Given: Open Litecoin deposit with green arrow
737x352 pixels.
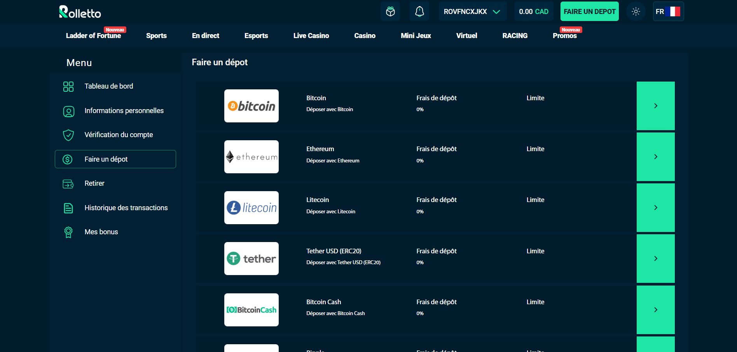Looking at the screenshot, I should 656,207.
